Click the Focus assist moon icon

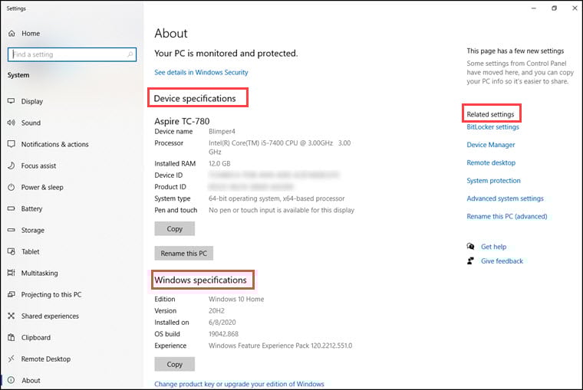[12, 166]
